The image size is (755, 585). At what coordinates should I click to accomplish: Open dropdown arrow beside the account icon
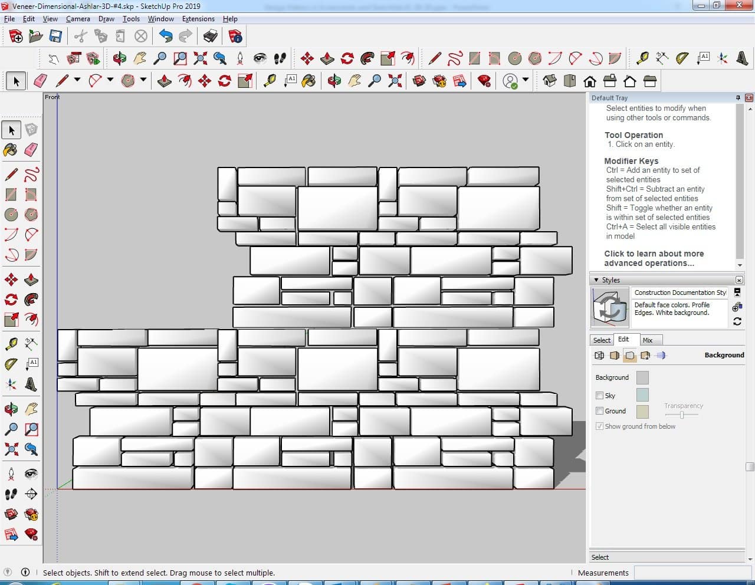coord(525,80)
